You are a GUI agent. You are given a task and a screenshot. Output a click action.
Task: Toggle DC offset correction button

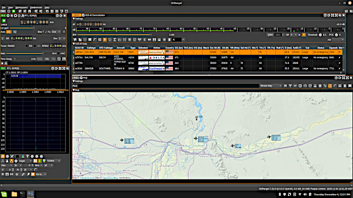[x=9, y=32]
